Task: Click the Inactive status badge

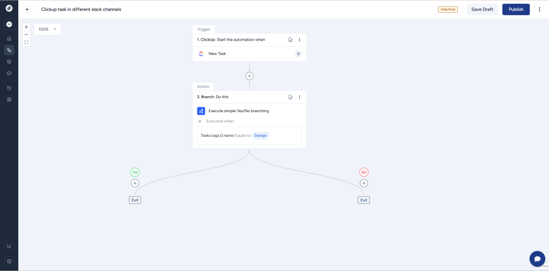Action: point(448,9)
